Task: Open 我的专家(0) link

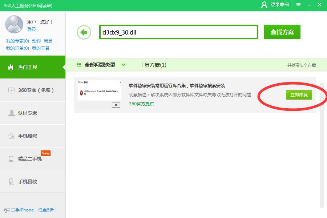Action: click(17, 41)
